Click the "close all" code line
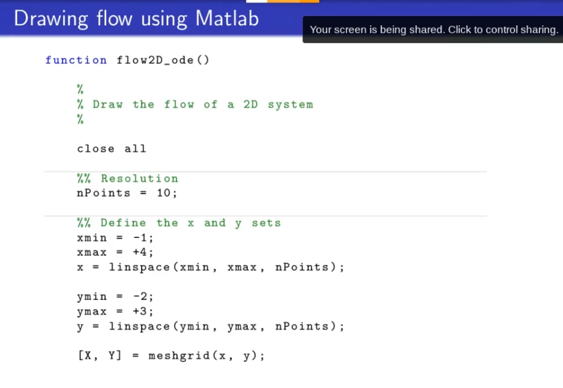 (x=111, y=149)
